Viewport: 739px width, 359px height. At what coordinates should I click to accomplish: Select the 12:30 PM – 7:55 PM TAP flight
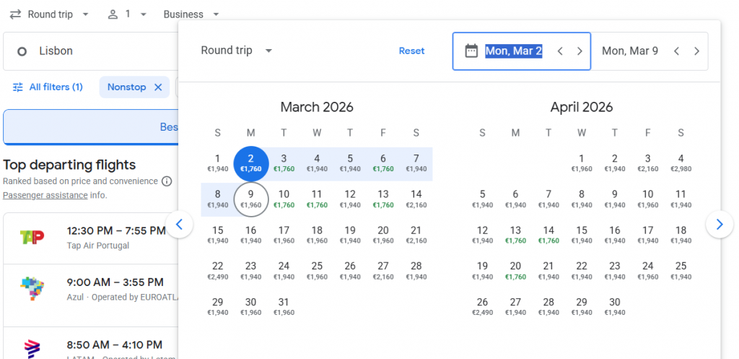90,238
